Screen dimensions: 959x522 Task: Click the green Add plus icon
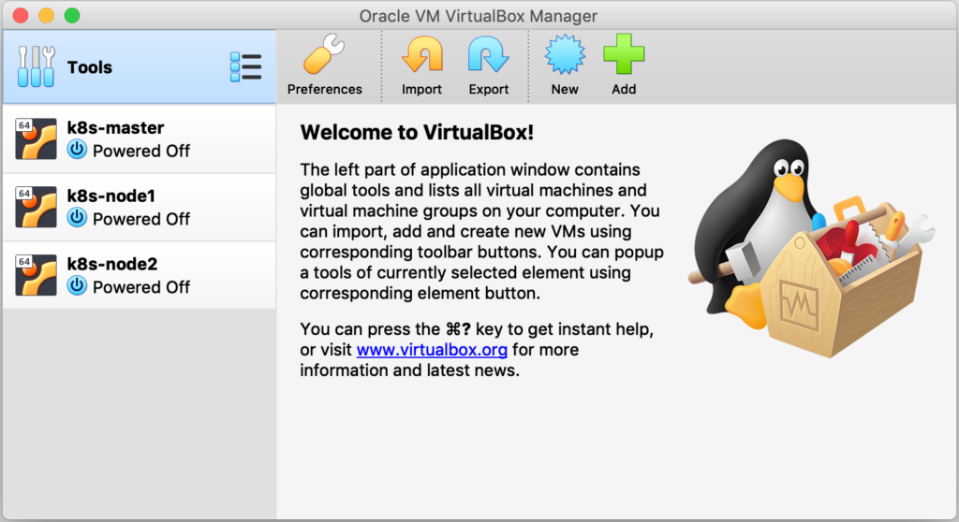(x=624, y=54)
